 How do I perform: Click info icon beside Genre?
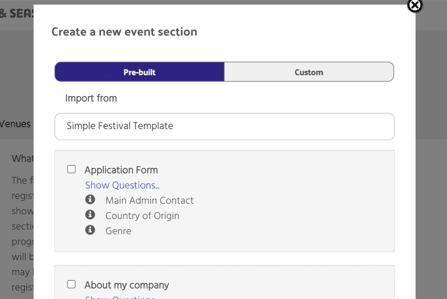point(90,230)
